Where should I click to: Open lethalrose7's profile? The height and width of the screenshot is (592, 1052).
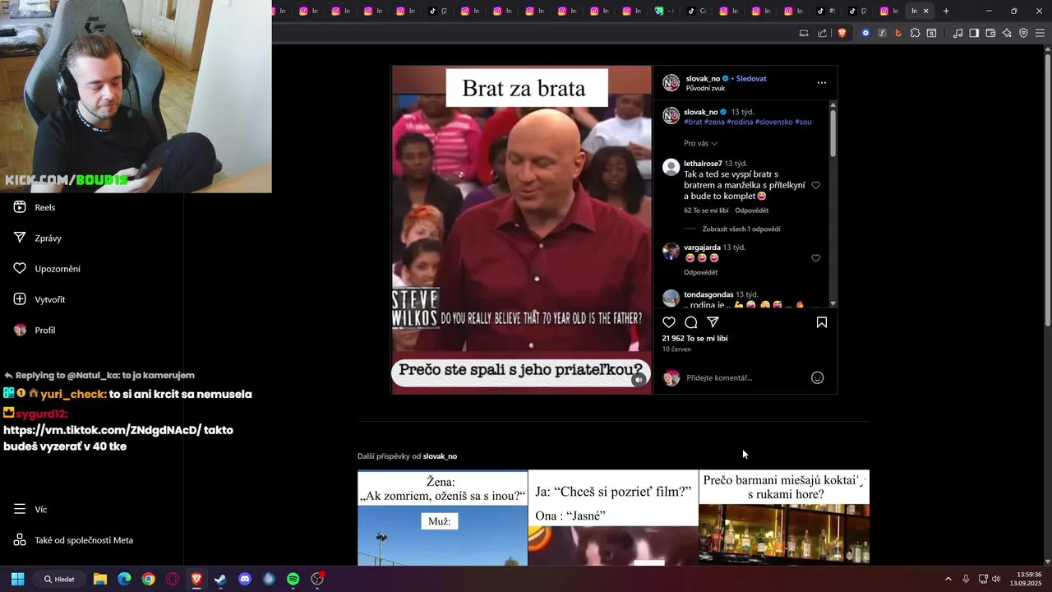coord(703,164)
